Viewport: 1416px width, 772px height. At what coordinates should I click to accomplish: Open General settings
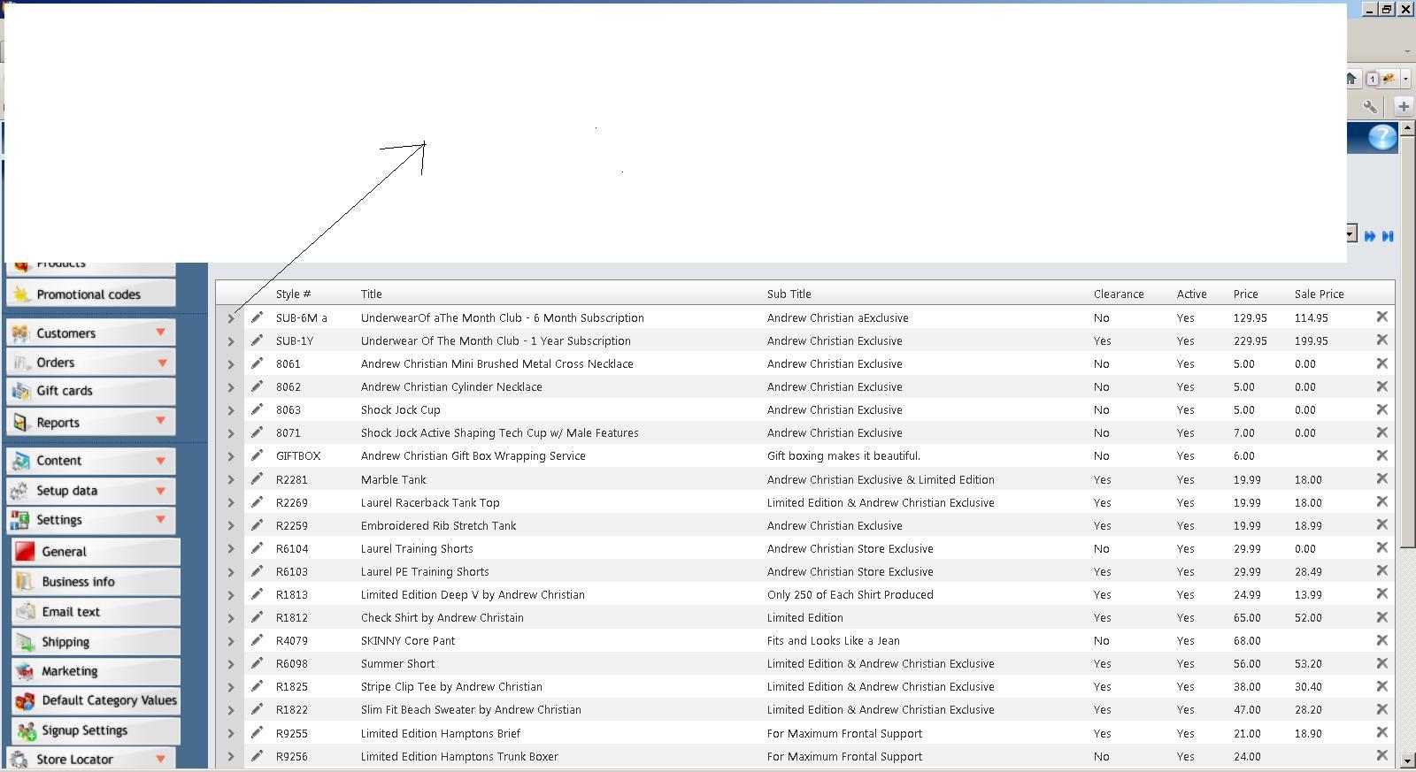[96, 552]
